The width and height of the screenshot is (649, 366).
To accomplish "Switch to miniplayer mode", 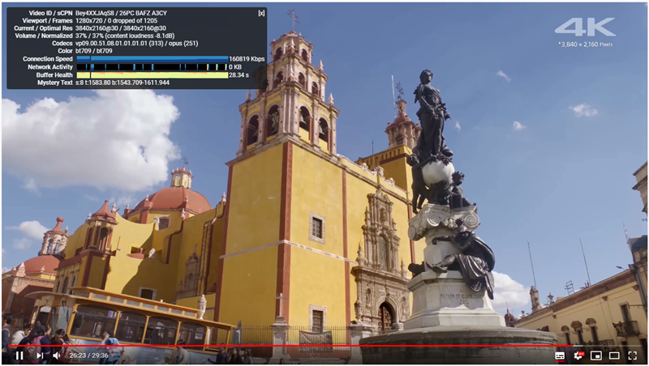I will point(596,355).
